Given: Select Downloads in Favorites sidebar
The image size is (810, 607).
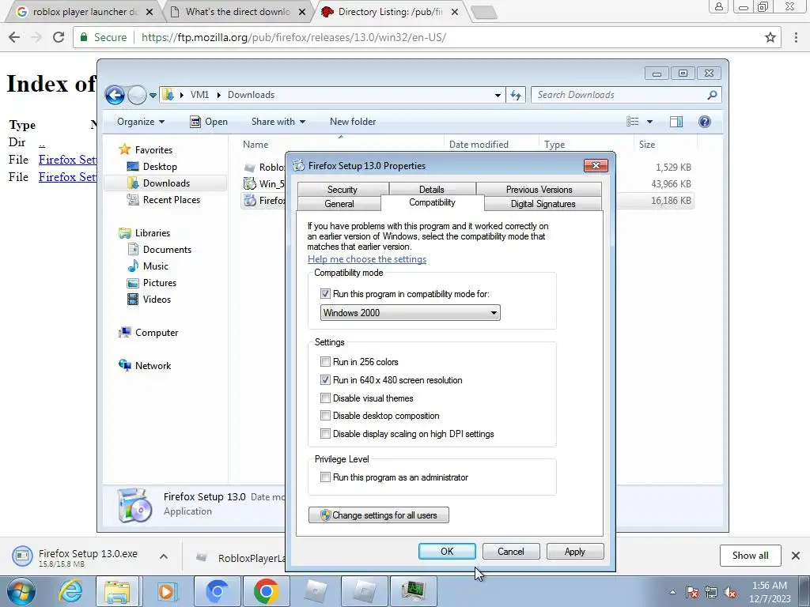Looking at the screenshot, I should (165, 183).
